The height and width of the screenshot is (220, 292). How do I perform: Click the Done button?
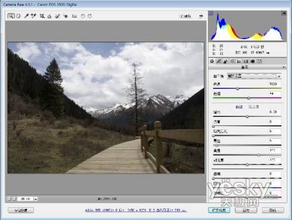tap(273, 210)
